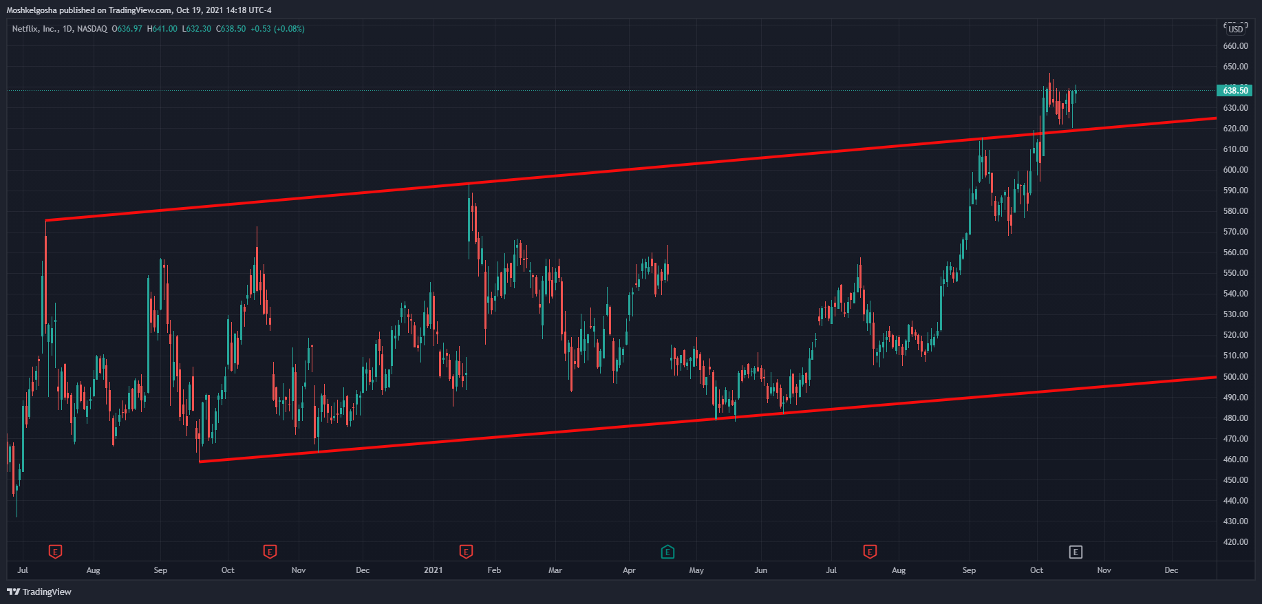
Task: Click the Netflix, Inc. symbol name
Action: point(35,29)
